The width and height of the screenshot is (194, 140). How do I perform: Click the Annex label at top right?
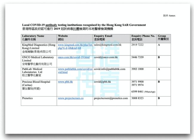tap(169, 16)
